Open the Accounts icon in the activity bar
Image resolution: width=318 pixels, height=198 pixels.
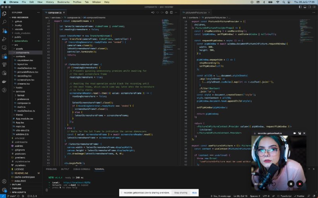tap(4, 181)
